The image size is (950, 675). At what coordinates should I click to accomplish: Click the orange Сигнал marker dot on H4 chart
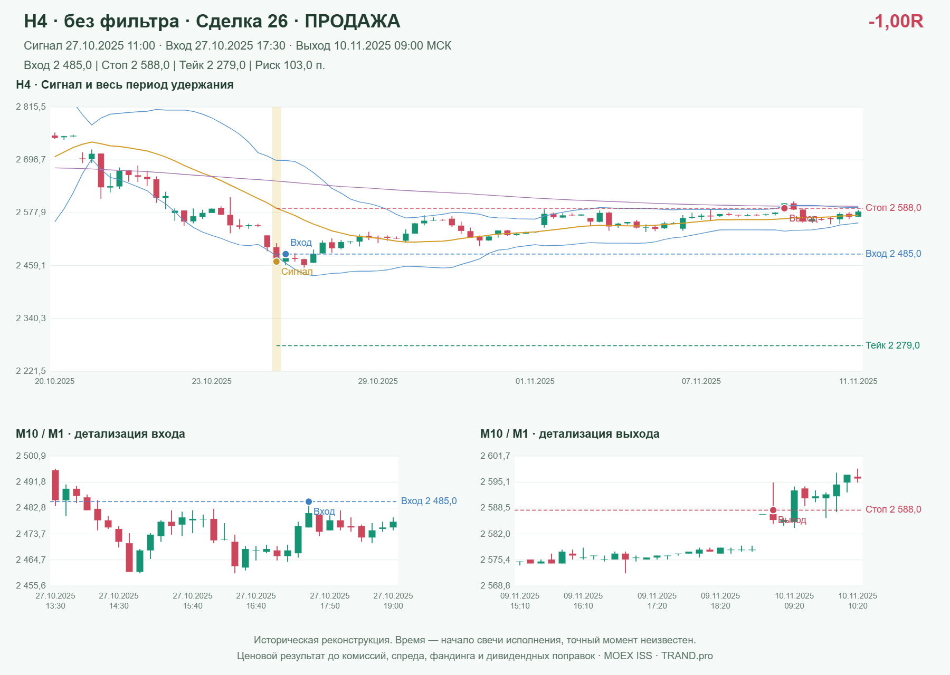[x=276, y=262]
